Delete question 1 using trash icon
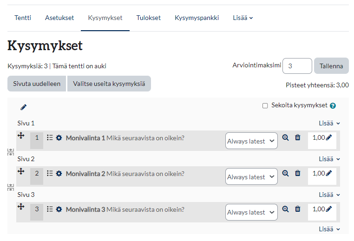Image resolution: width=354 pixels, height=241 pixels. [298, 137]
